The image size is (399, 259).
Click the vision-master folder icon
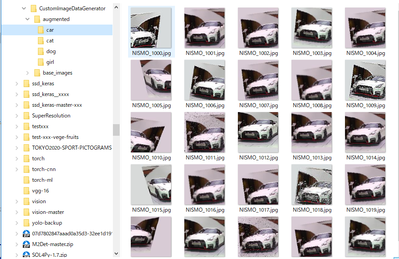[26, 212]
